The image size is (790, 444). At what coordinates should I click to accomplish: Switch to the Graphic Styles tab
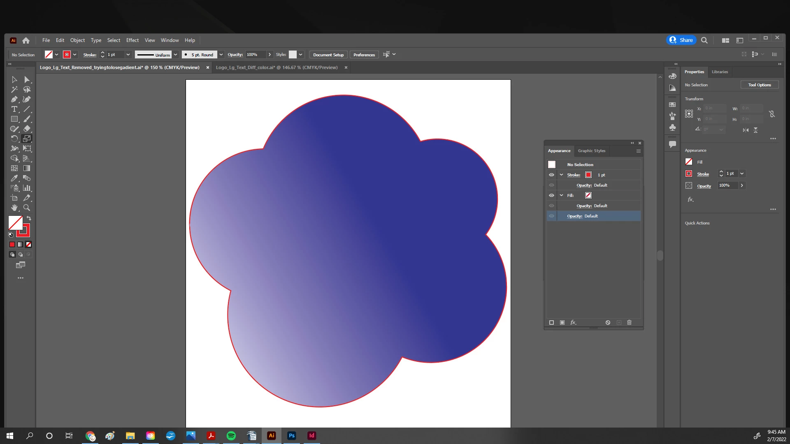point(591,151)
